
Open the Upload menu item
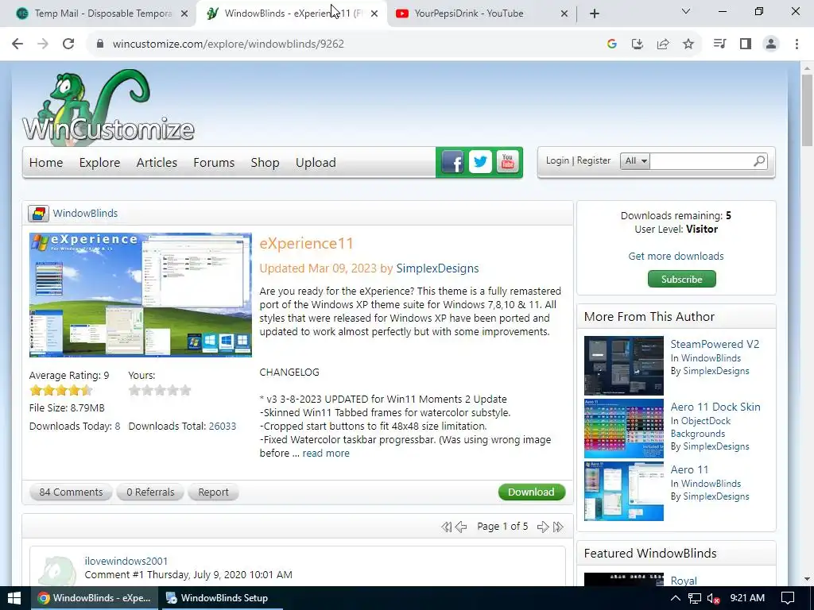click(316, 162)
